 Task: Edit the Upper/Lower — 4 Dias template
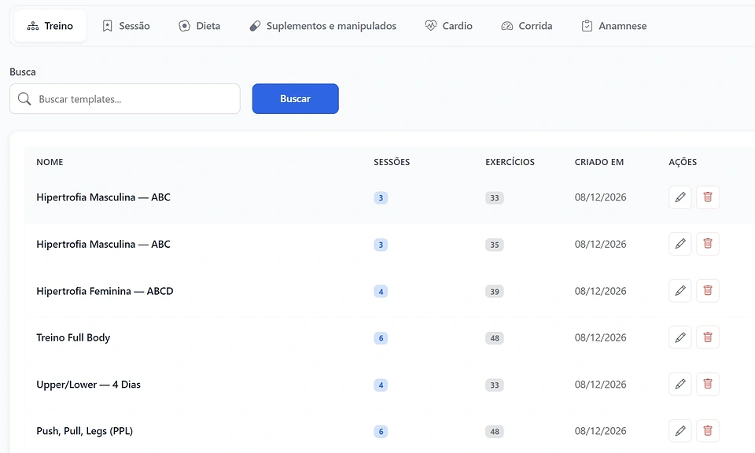click(x=679, y=384)
